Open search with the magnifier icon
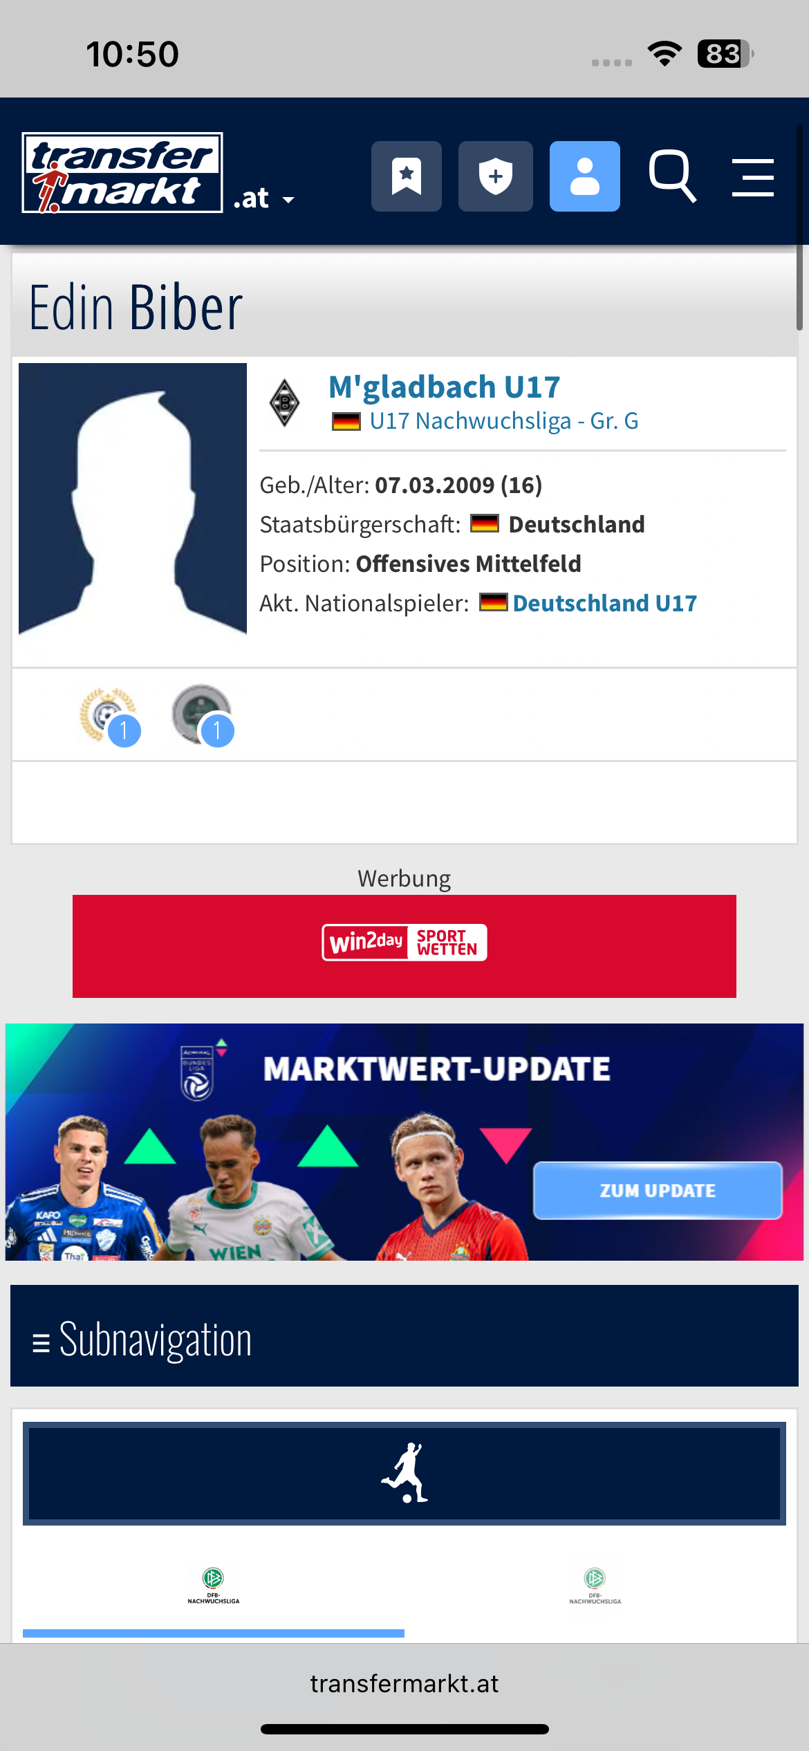809x1751 pixels. pos(672,176)
